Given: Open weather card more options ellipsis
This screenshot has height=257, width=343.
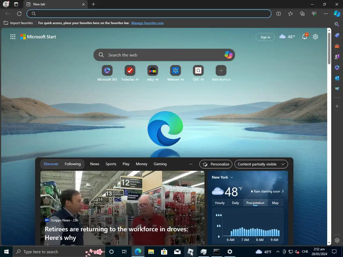Looking at the screenshot, I should 280,177.
